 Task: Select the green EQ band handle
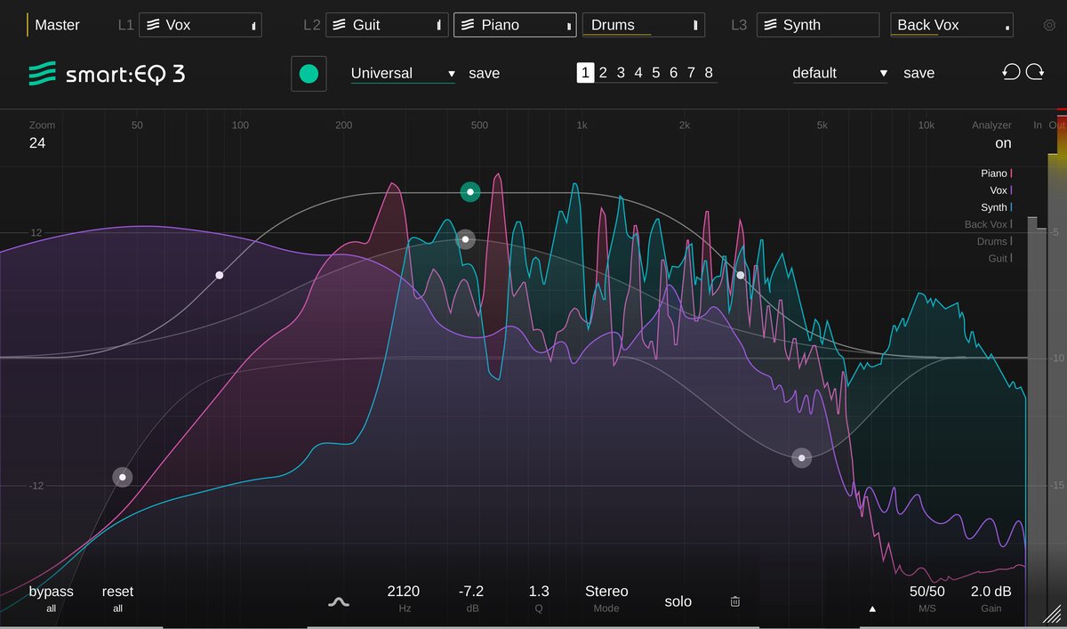point(470,191)
